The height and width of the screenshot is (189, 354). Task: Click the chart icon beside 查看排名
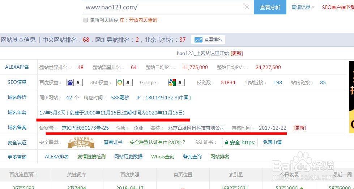coord(199,40)
